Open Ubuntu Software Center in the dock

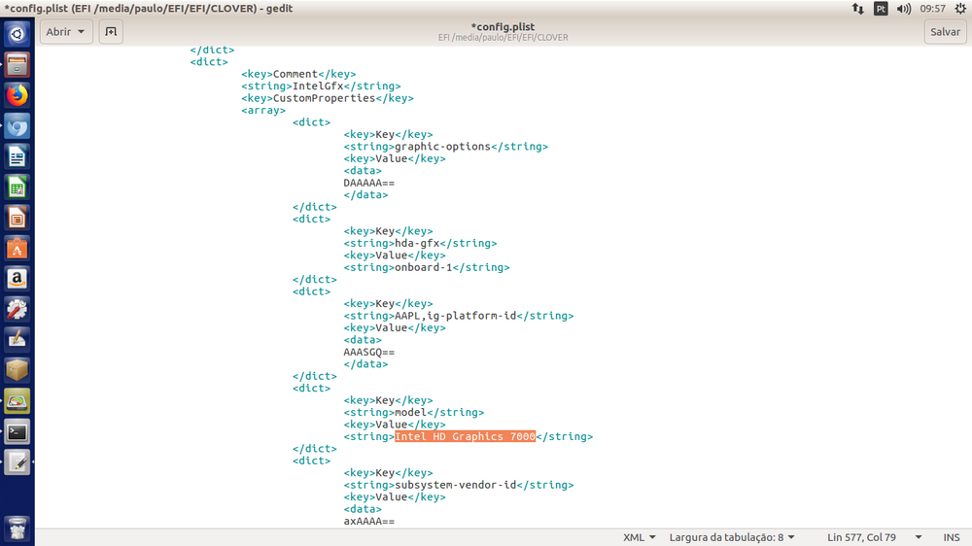(17, 249)
